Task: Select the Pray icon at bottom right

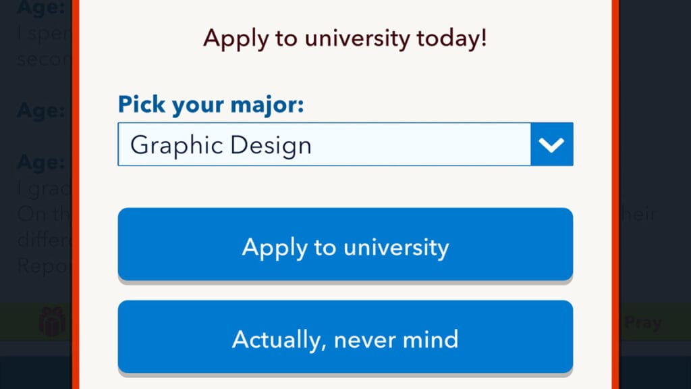Action: [644, 321]
